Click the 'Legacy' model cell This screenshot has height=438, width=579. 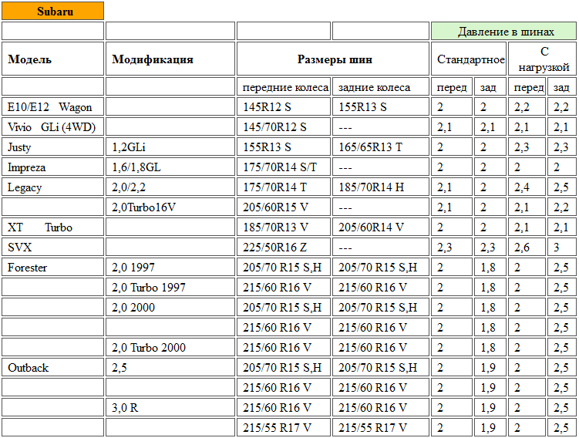[52, 187]
